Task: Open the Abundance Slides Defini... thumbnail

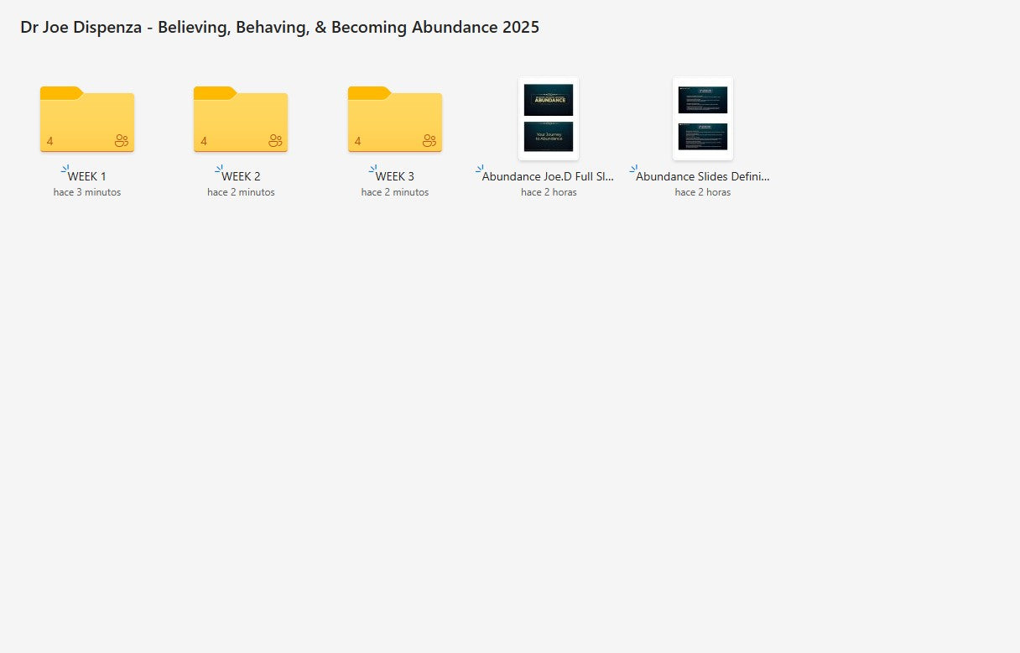Action: pos(703,118)
